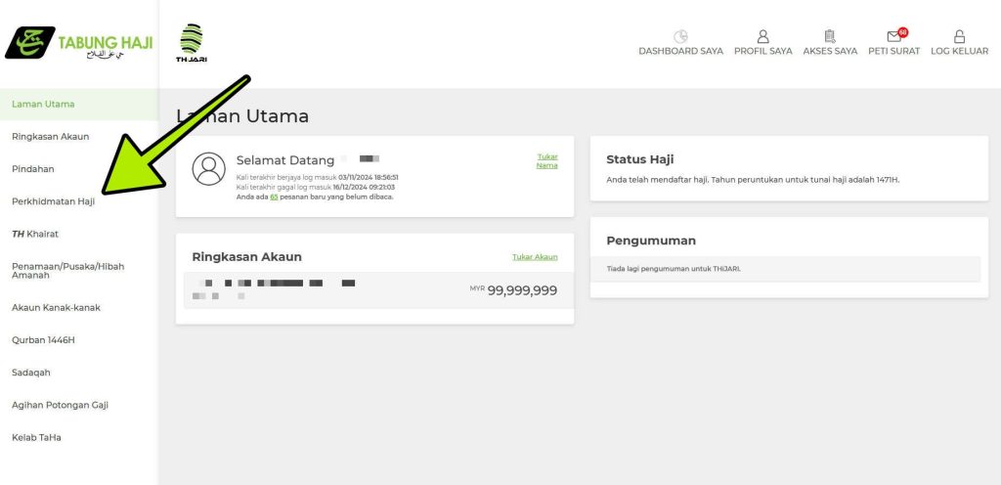Click the Akses Saya clipboard icon
This screenshot has width=1001, height=485.
click(830, 36)
